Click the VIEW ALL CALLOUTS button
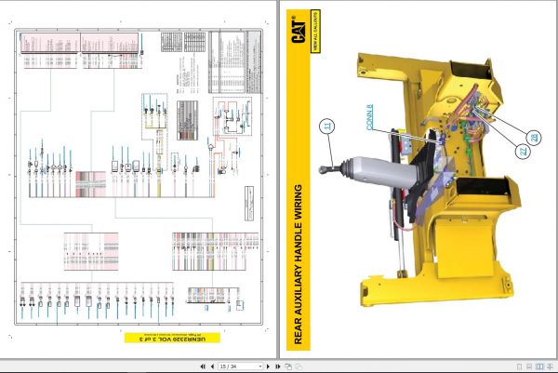 [315, 32]
